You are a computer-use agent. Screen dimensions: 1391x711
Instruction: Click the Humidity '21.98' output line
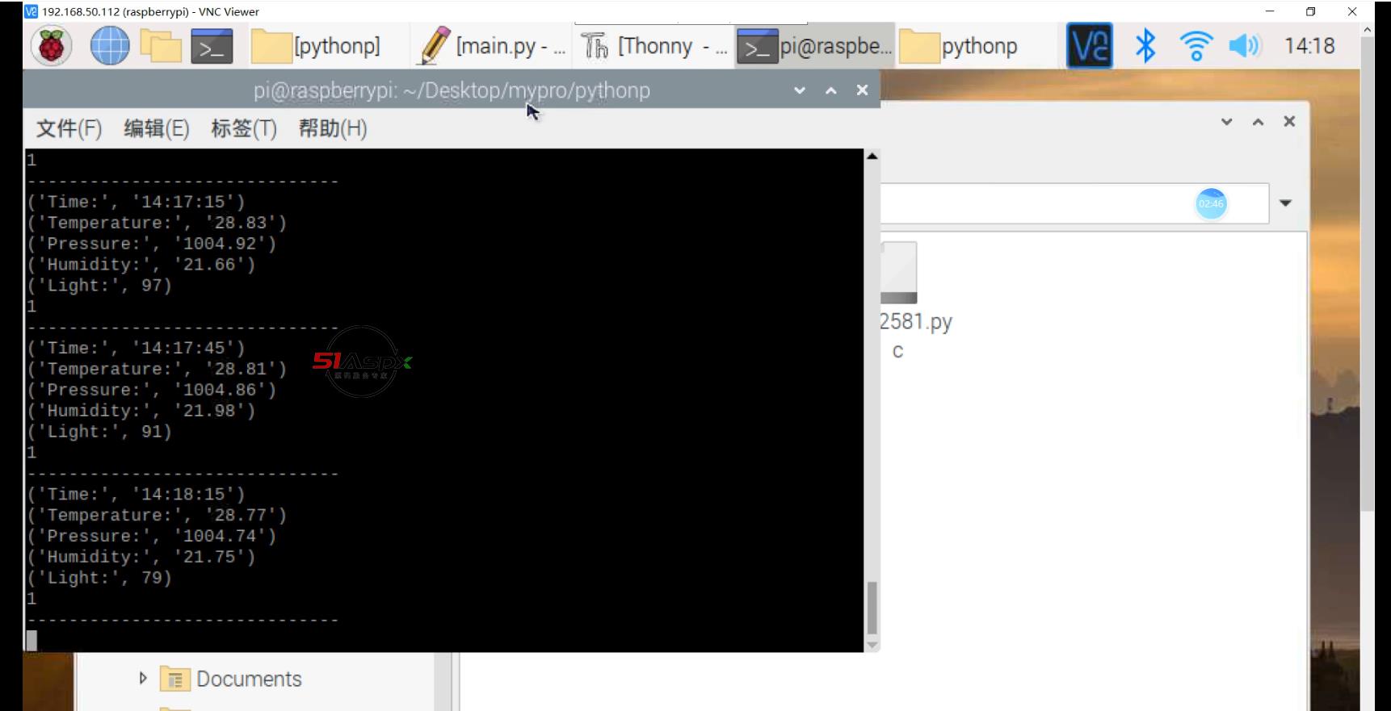pyautogui.click(x=141, y=411)
